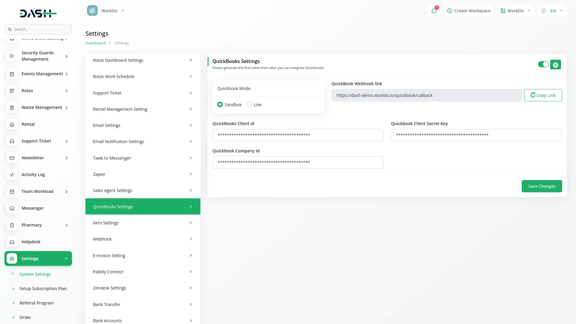This screenshot has width=576, height=324.
Task: Select the Sandbox mode radio button
Action: point(220,104)
